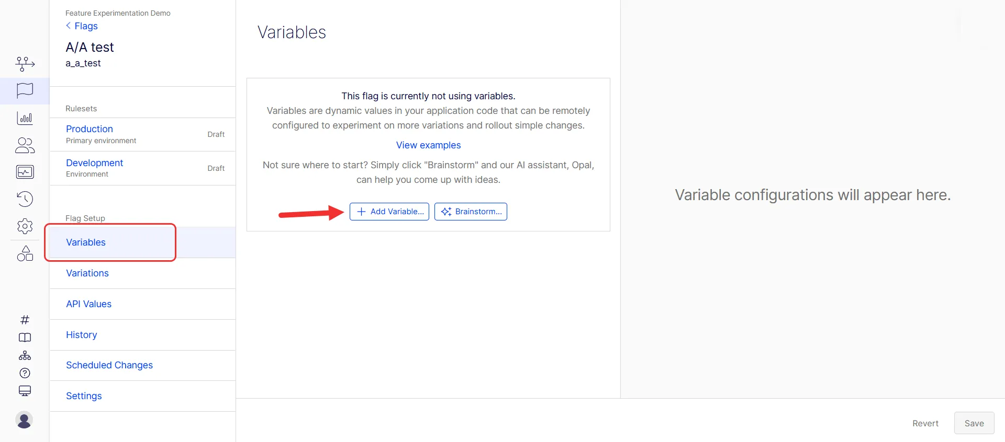The width and height of the screenshot is (1005, 442).
Task: Open the history clock icon
Action: (x=25, y=199)
